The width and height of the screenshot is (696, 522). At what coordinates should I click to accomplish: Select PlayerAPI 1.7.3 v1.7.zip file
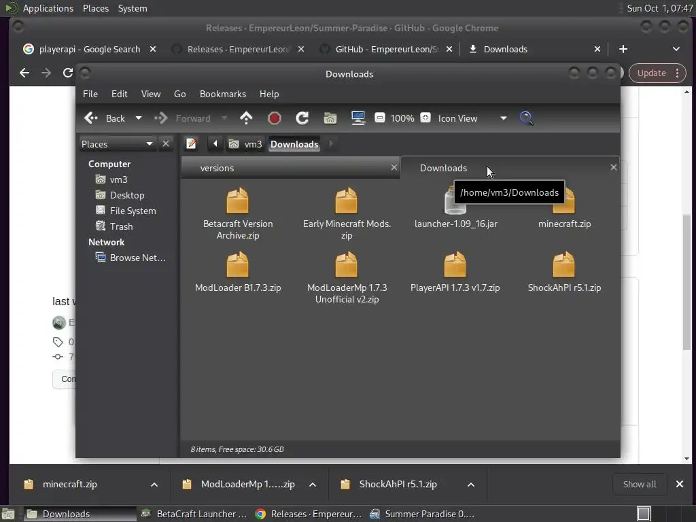coord(455,272)
